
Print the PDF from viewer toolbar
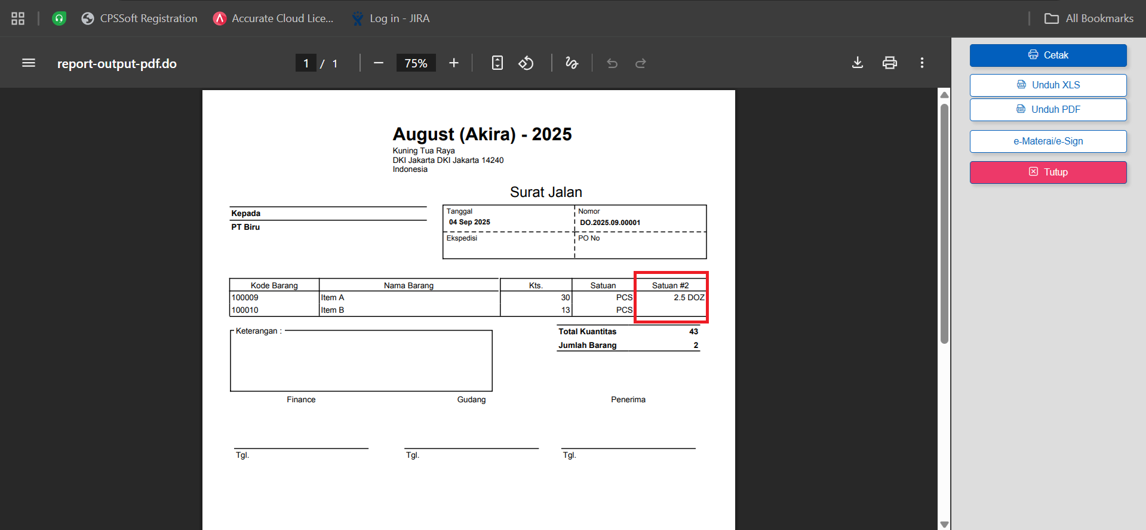(890, 63)
